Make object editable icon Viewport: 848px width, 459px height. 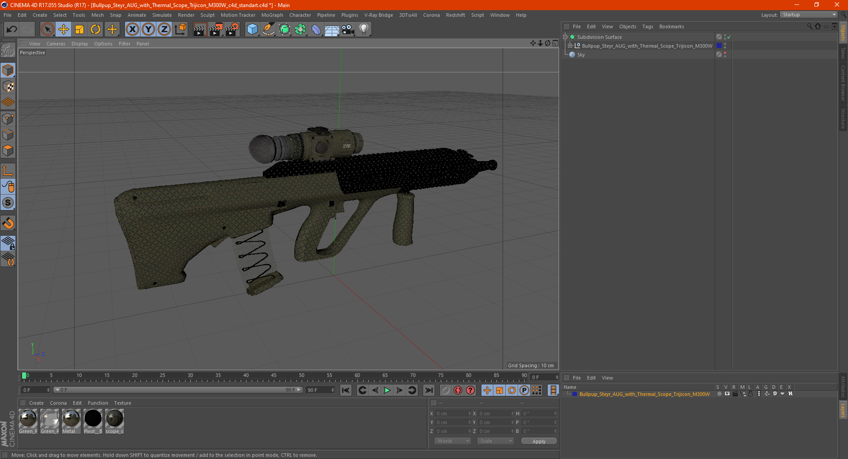point(8,50)
